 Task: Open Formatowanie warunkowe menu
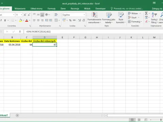point(94,18)
